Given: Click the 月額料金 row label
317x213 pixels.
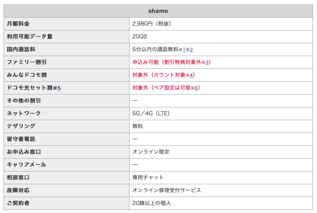Looking at the screenshot, I should (x=66, y=24).
